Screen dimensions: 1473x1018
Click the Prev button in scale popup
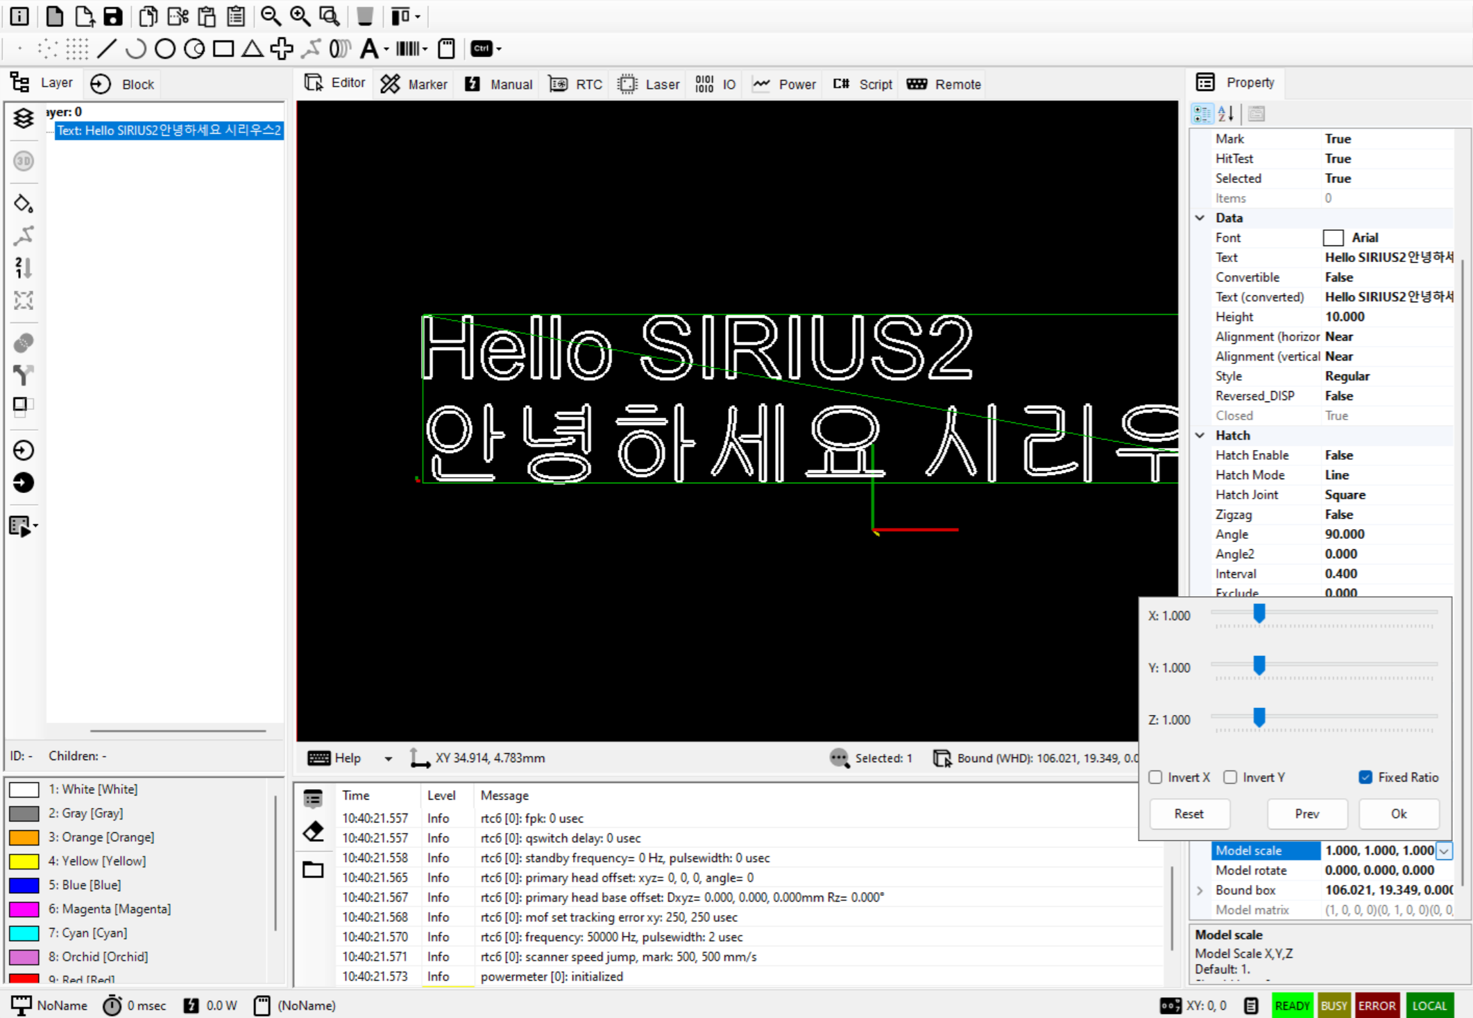coord(1307,813)
